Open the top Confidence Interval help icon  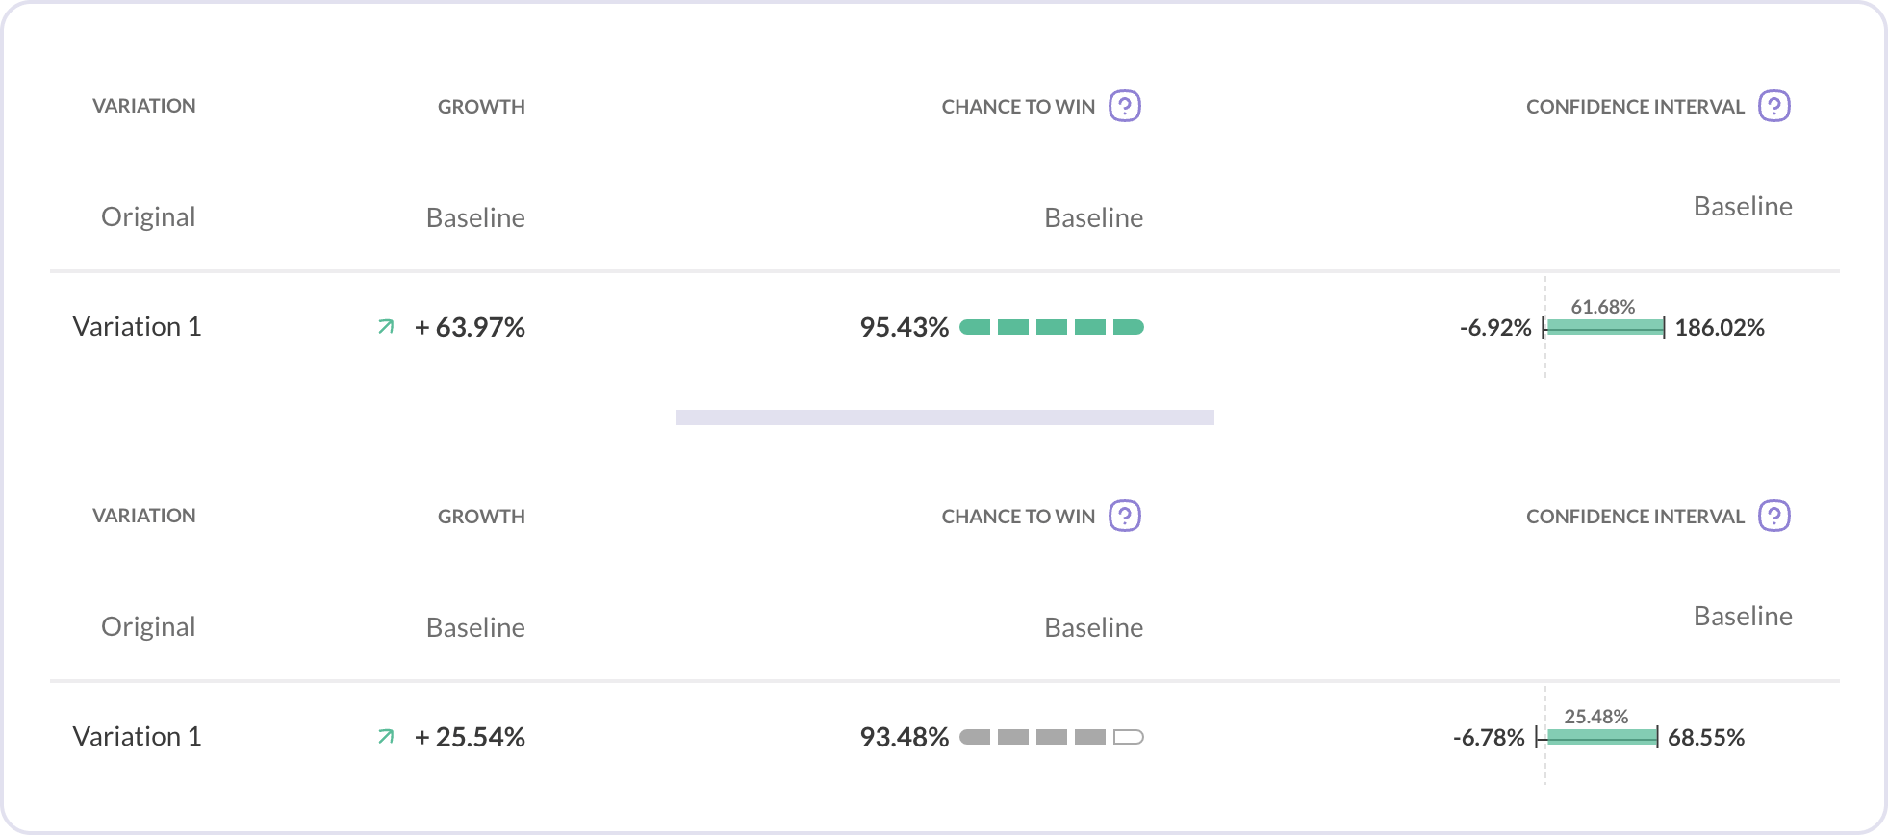1773,106
